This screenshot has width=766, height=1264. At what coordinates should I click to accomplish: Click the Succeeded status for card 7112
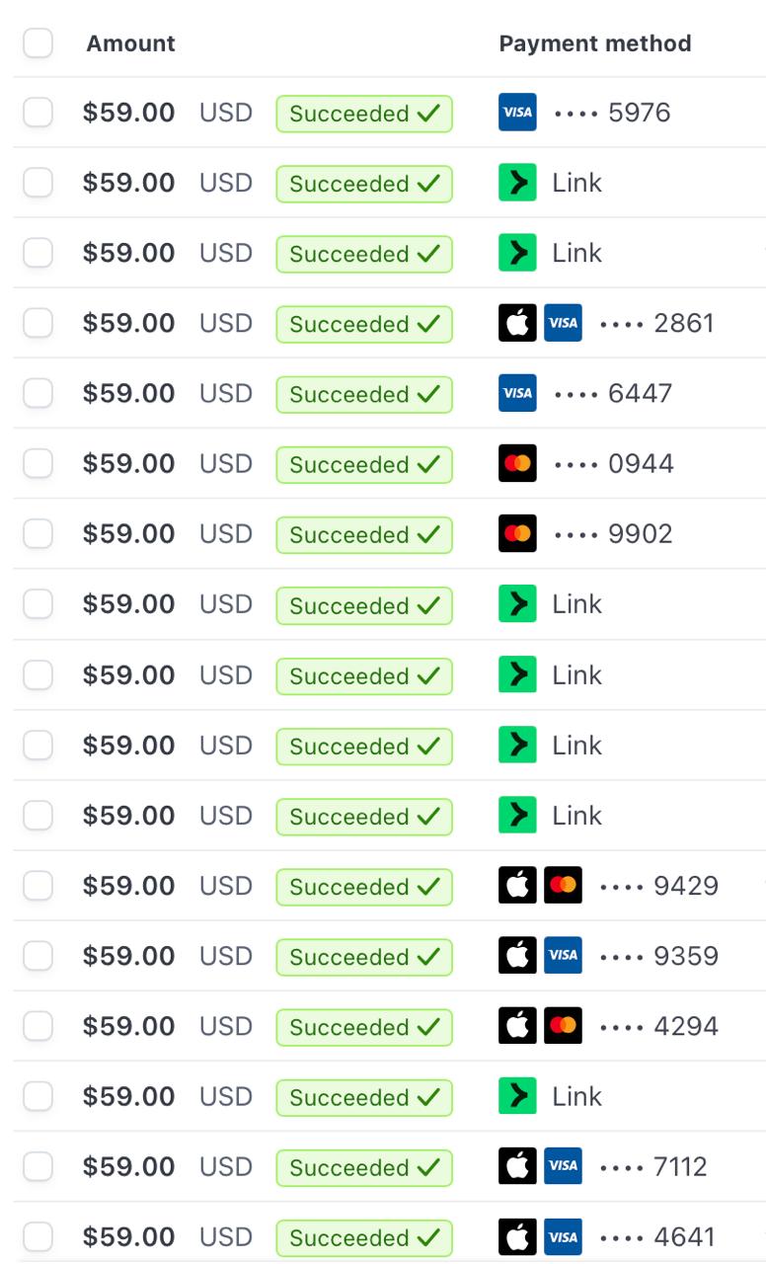pyautogui.click(x=363, y=1167)
